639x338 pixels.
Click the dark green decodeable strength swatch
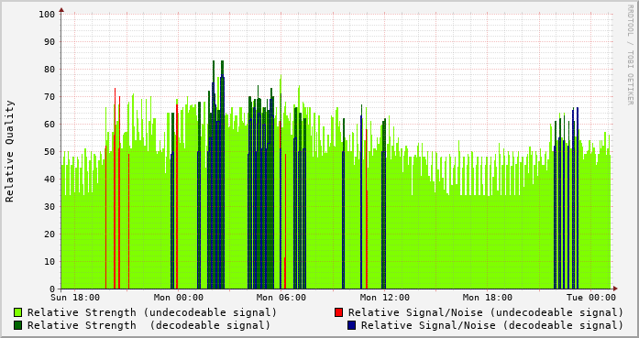18,325
